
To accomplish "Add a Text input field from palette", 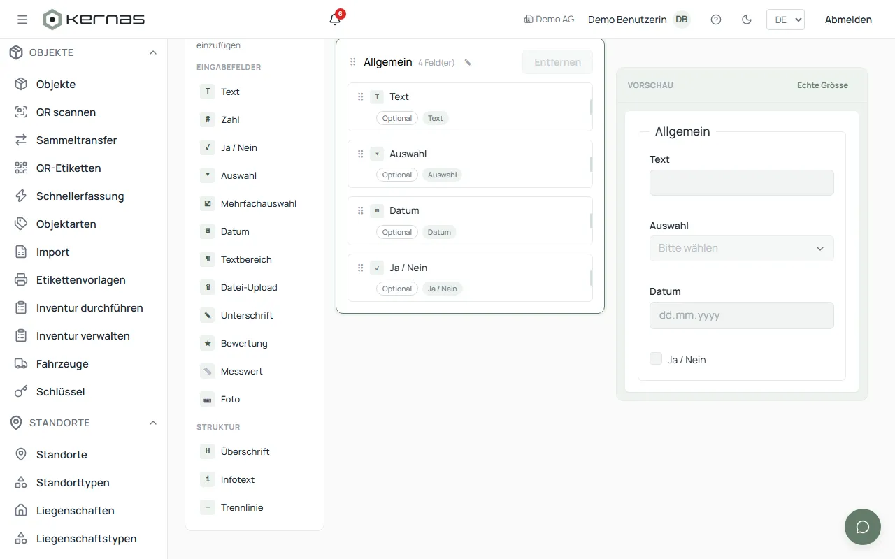I will 255,92.
